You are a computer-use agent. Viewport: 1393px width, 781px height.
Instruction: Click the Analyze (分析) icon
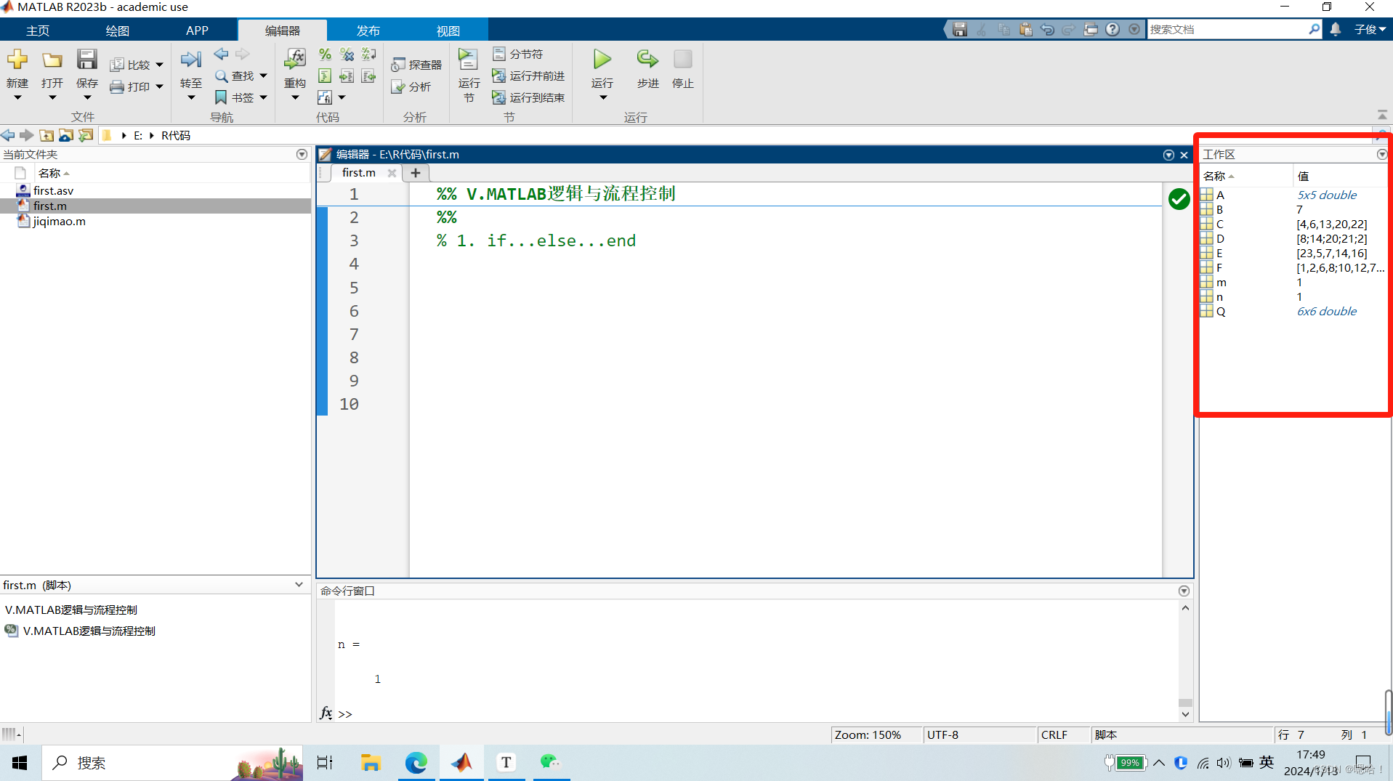point(398,86)
